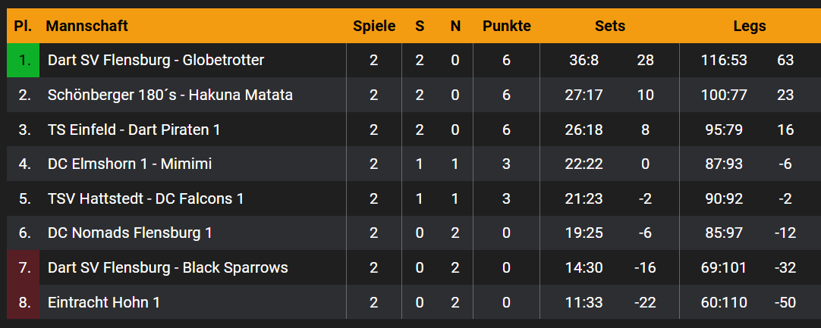This screenshot has width=821, height=328.
Task: Click the Pl. column header
Action: coord(24,27)
